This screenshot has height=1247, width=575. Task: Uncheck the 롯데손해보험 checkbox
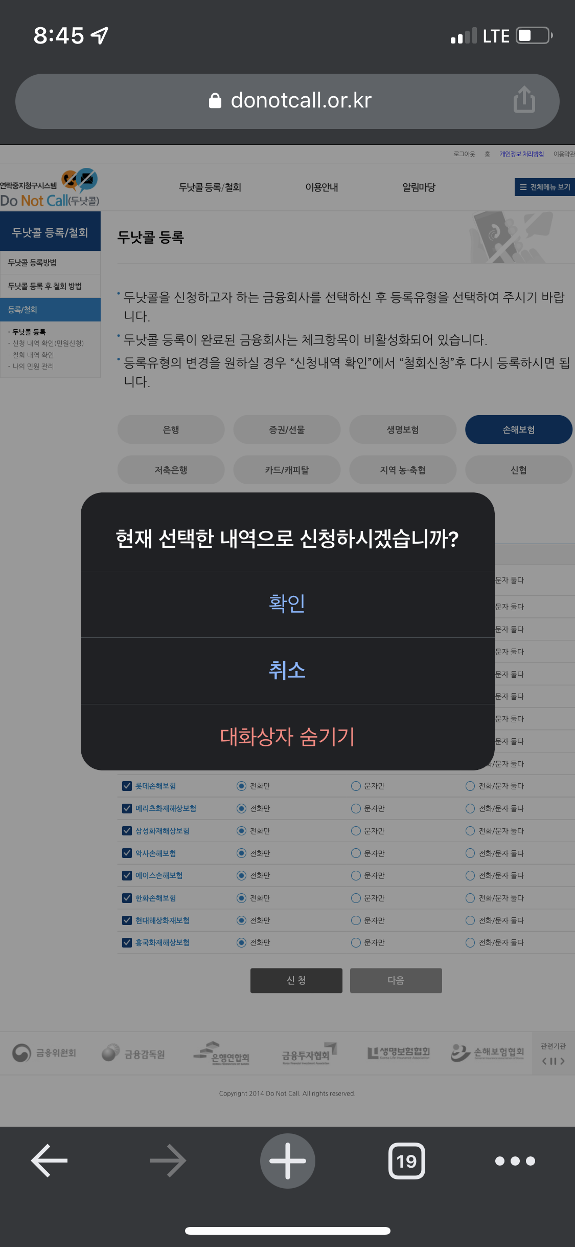pyautogui.click(x=127, y=786)
